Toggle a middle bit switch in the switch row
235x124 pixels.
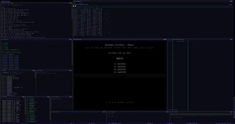coord(201,114)
